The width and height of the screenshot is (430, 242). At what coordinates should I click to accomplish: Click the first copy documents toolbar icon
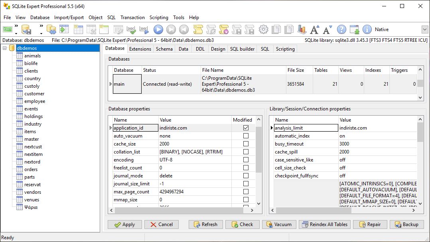276,30
